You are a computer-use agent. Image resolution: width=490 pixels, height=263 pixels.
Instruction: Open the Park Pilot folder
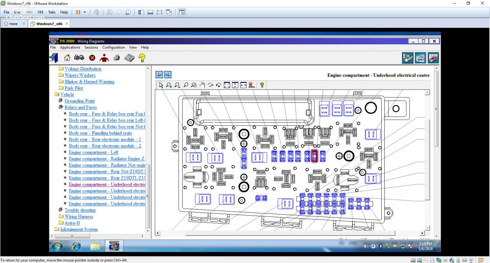tap(73, 88)
